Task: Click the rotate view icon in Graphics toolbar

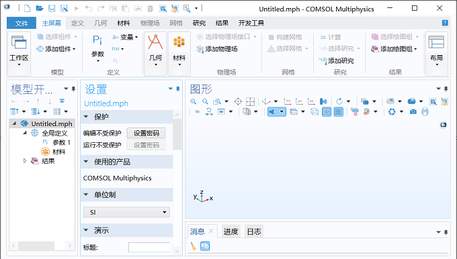Action: tap(339, 101)
